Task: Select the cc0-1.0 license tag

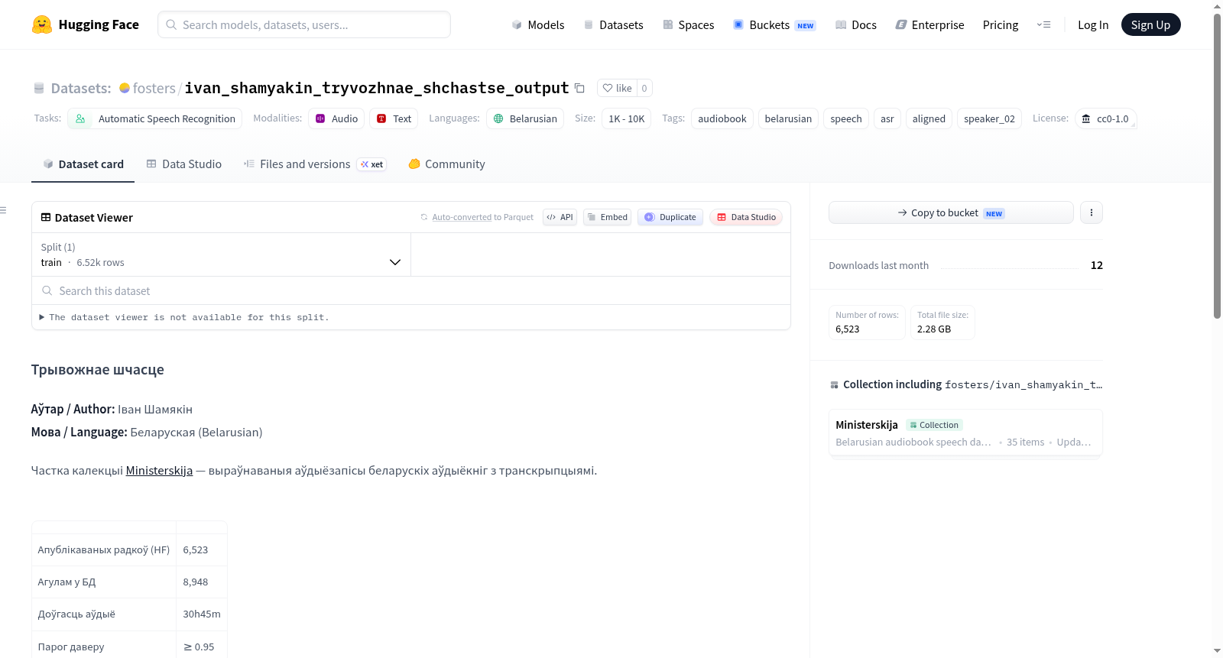Action: pyautogui.click(x=1105, y=118)
